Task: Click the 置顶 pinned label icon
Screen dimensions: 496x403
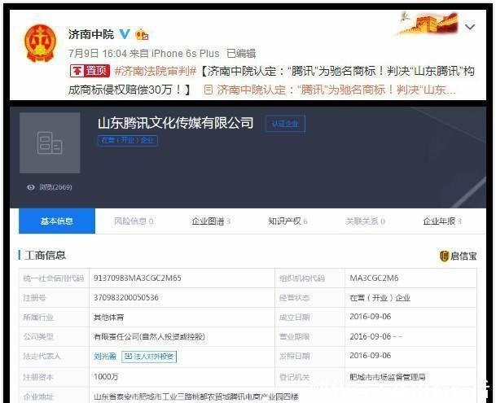Action: click(90, 71)
